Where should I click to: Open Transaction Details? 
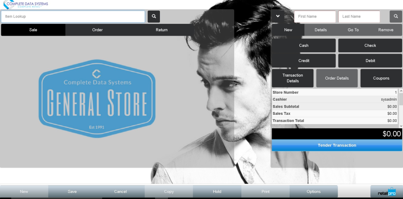click(293, 78)
